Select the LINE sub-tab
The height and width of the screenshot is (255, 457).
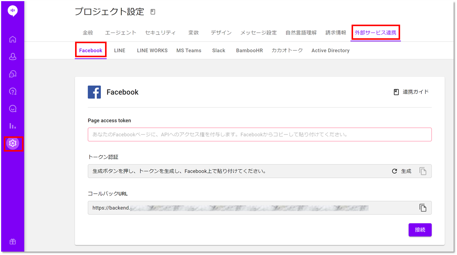click(119, 50)
